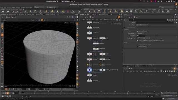
Task: Add a Caustic Light from the shelf
Action: (136, 12)
